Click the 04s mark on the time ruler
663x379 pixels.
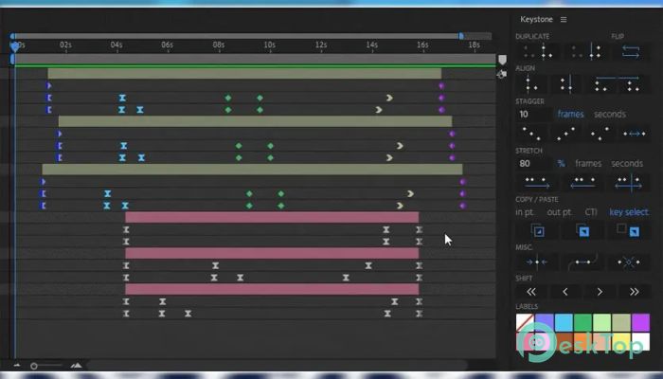(116, 45)
